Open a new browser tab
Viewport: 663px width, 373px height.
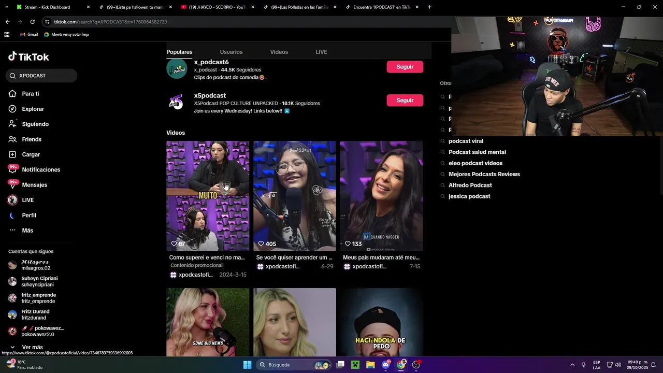[x=429, y=7]
